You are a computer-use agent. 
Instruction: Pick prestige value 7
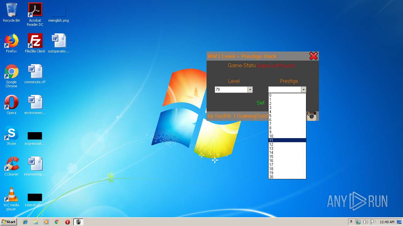(287, 124)
